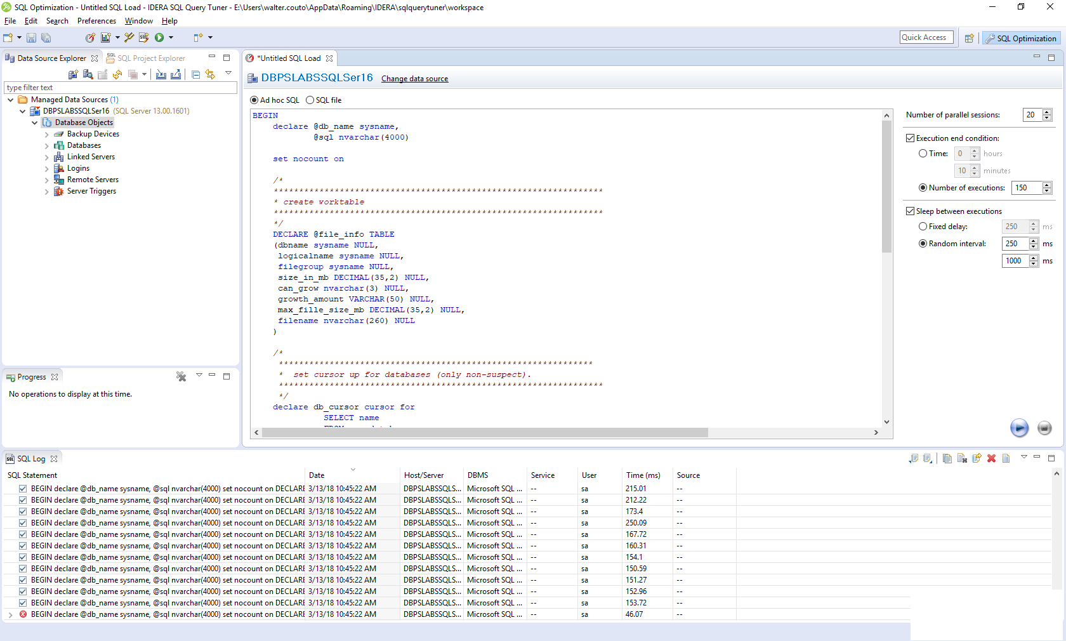
Task: Select the Ad hoc SQL radio button
Action: point(254,100)
